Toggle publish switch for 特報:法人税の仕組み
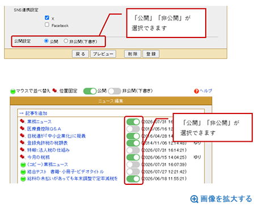The height and width of the screenshot is (207, 255). click(133, 150)
